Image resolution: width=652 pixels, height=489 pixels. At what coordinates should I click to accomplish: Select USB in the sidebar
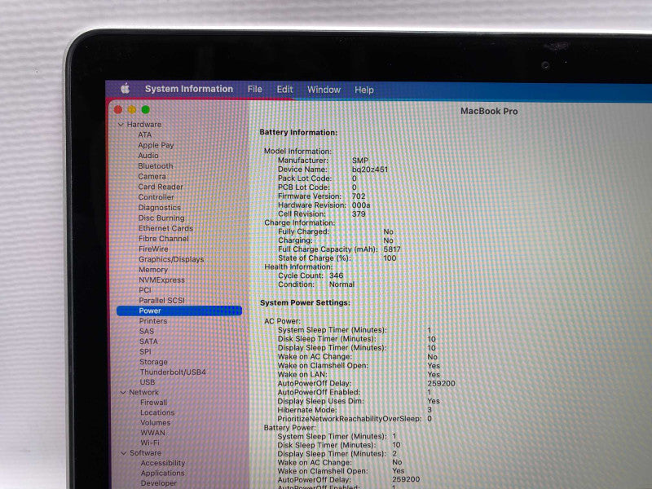coord(148,381)
